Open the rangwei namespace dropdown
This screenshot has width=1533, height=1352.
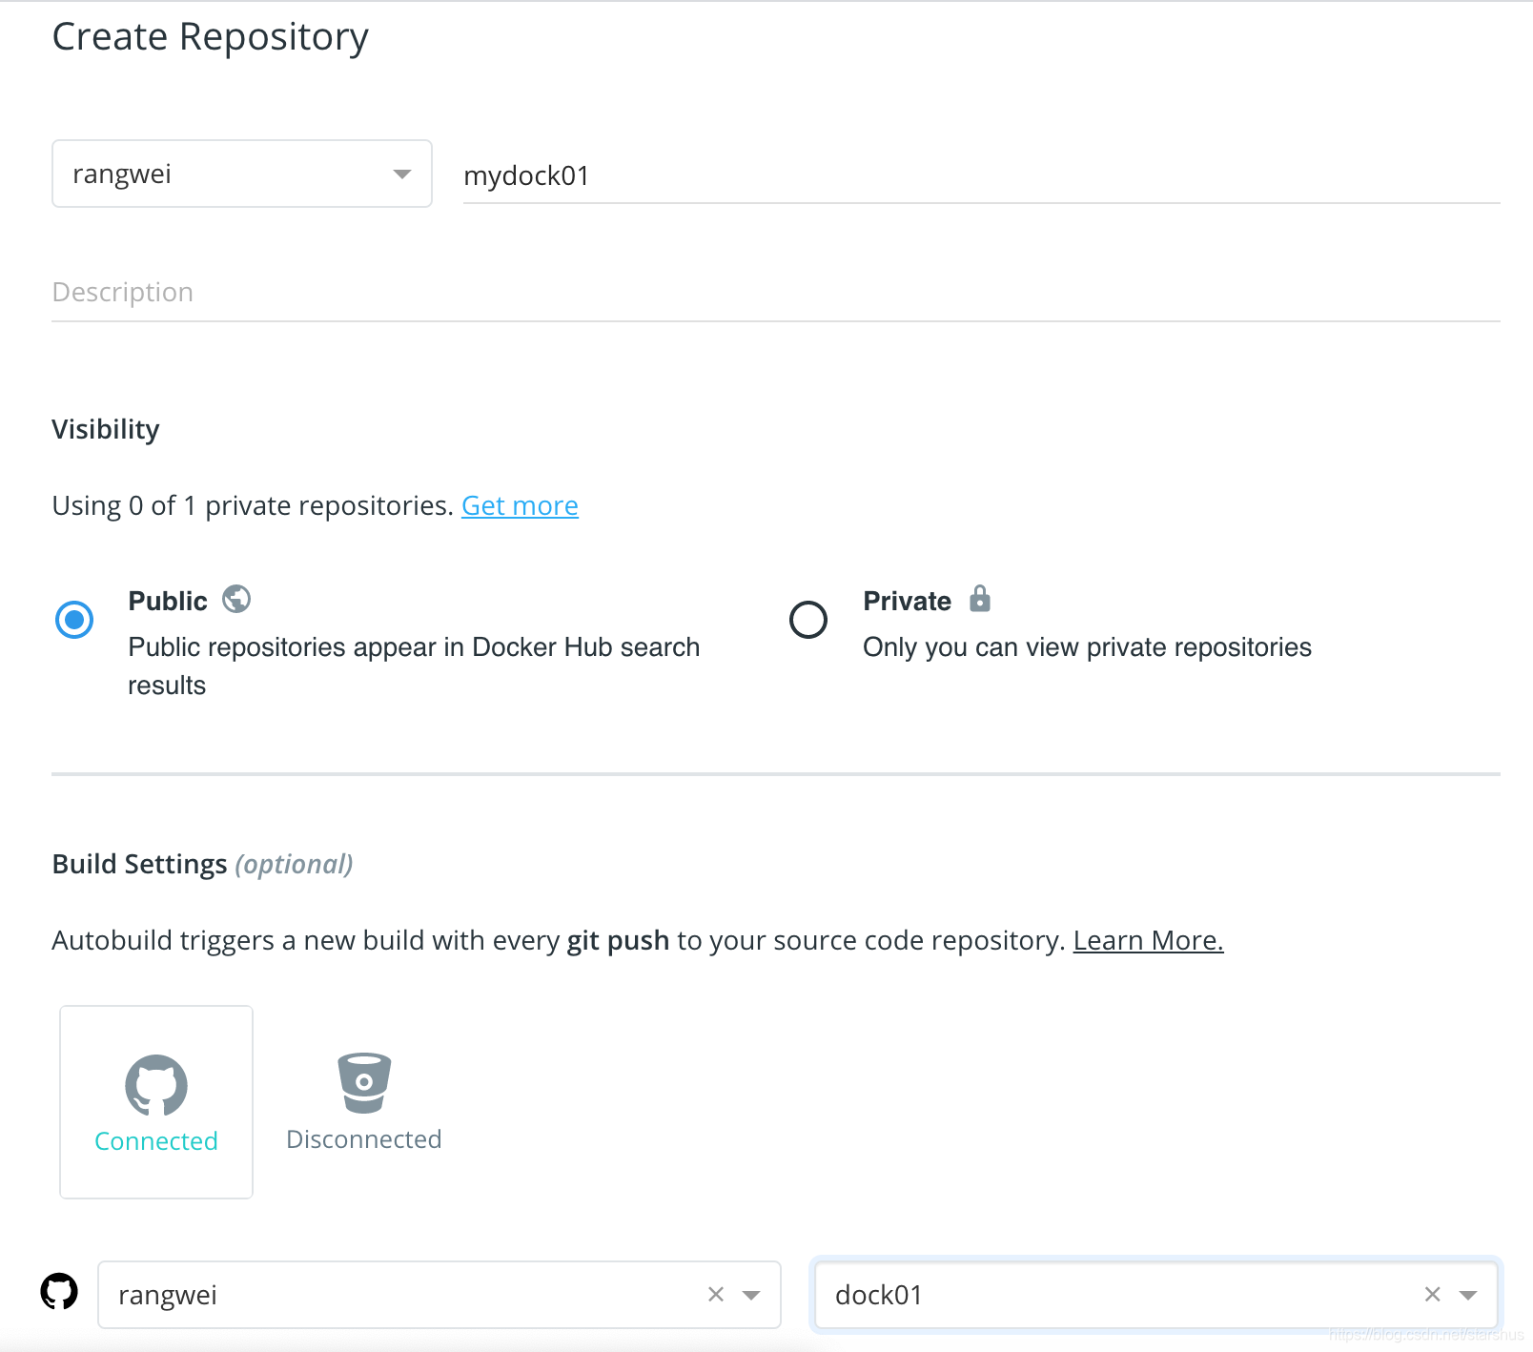(242, 174)
